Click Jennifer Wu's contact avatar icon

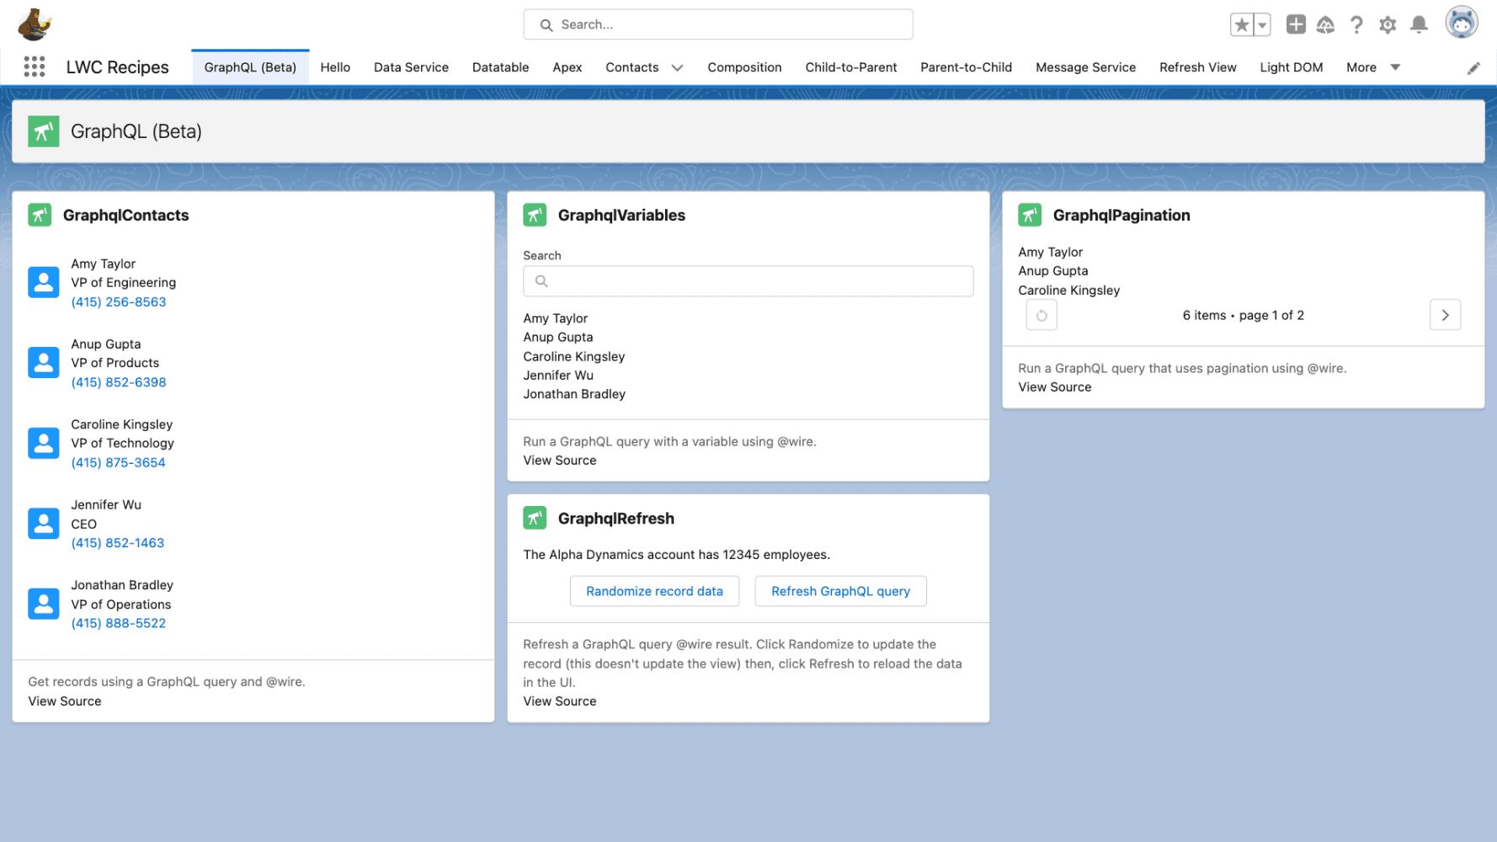click(44, 524)
